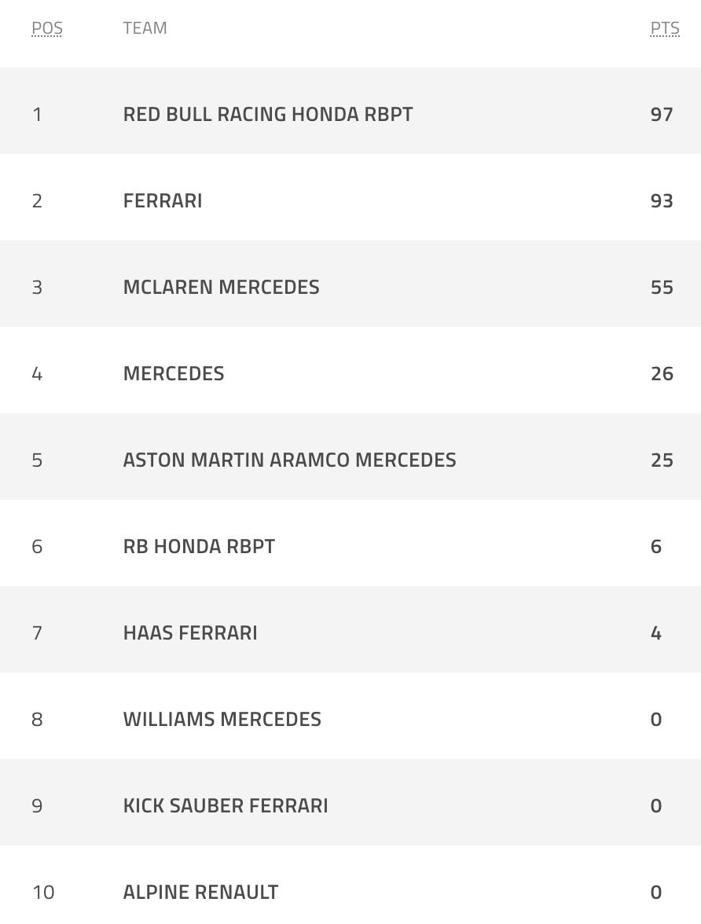
Task: Click the POS column header
Action: point(47,28)
